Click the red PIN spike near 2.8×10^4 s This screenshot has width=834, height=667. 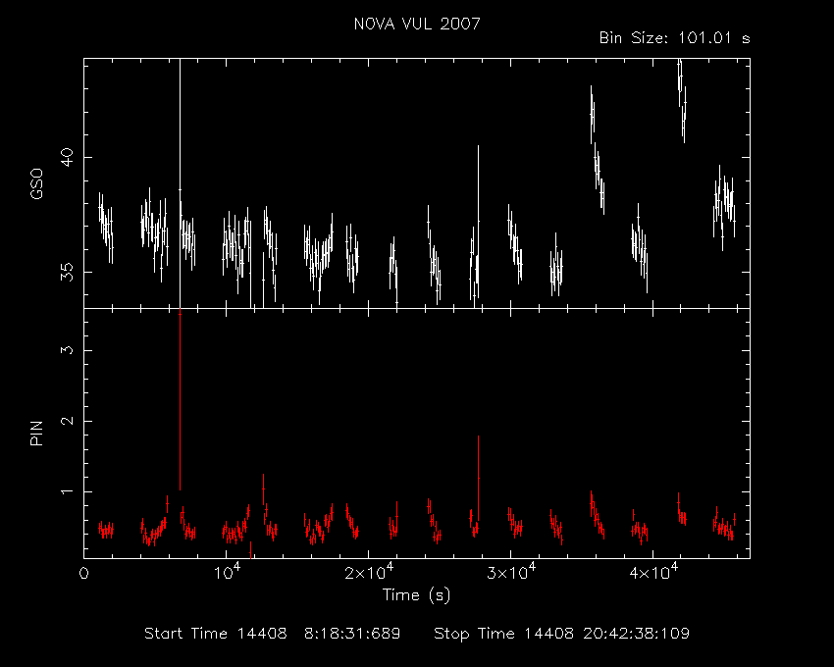(478, 478)
